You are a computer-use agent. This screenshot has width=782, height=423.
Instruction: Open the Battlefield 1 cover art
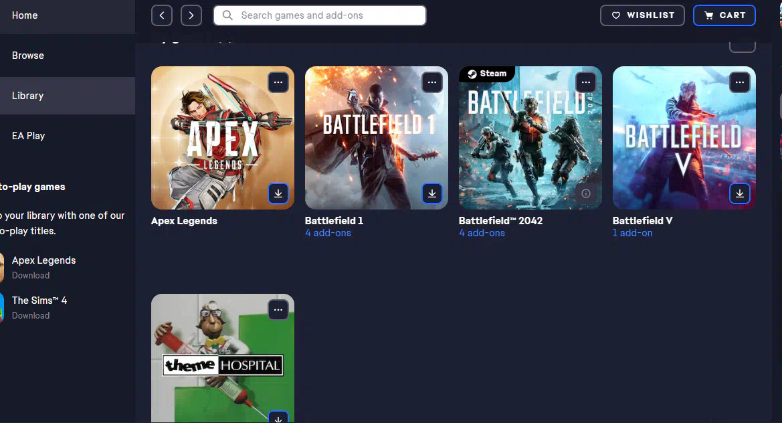coord(377,138)
